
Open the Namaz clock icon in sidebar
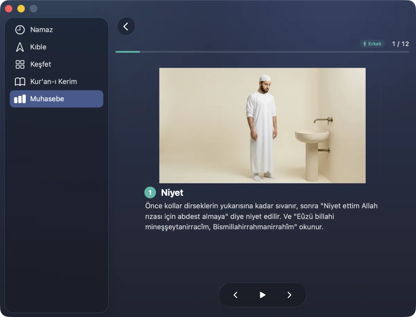click(20, 30)
